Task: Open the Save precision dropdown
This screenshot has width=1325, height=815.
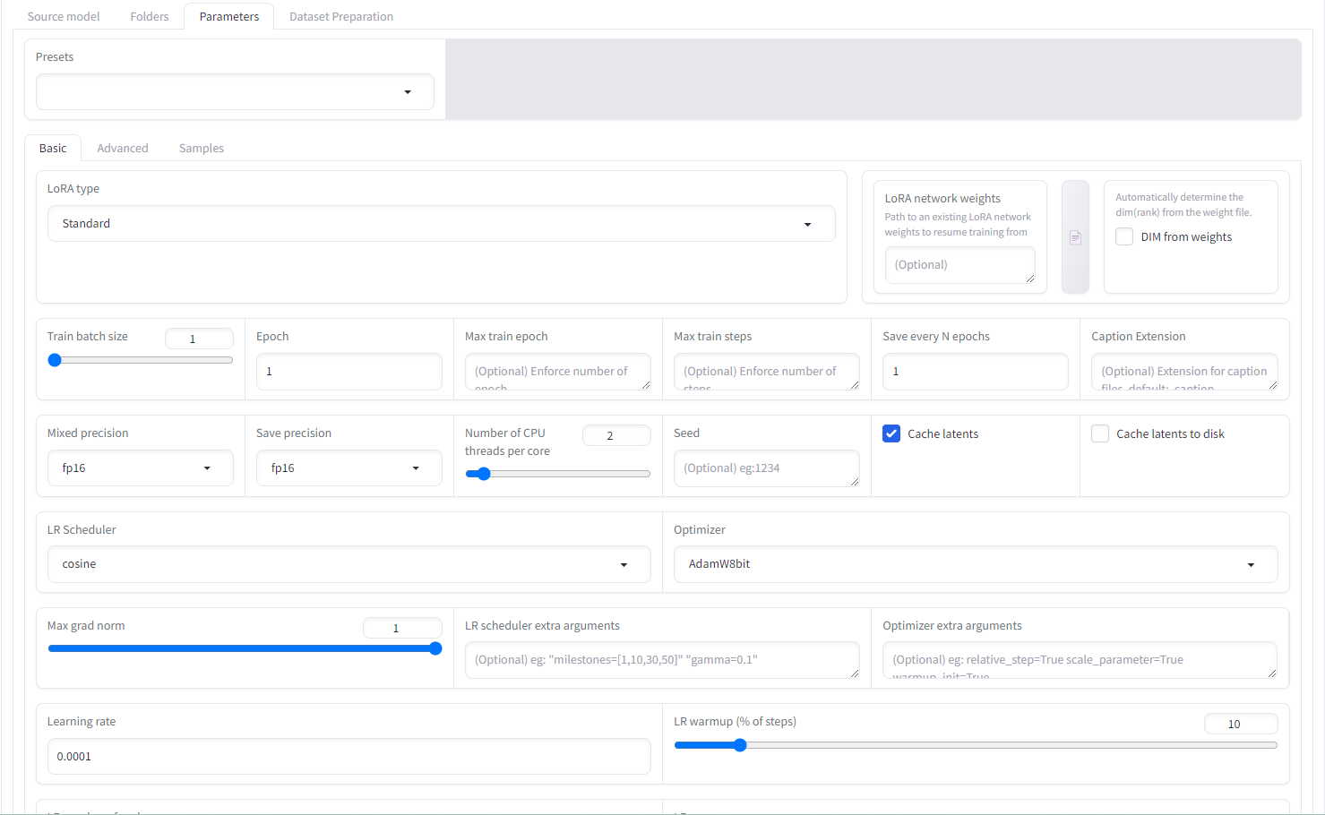Action: pos(348,468)
